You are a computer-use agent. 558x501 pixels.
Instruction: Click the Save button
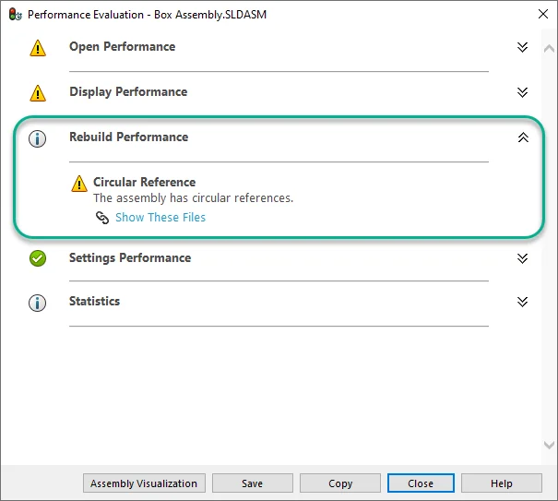pos(252,483)
